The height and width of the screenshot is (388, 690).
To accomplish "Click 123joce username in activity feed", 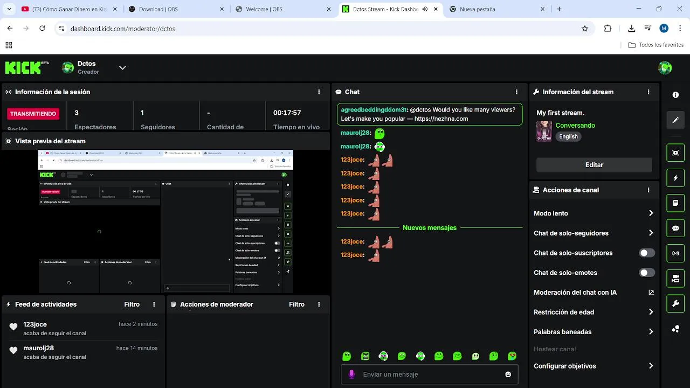I will point(35,324).
